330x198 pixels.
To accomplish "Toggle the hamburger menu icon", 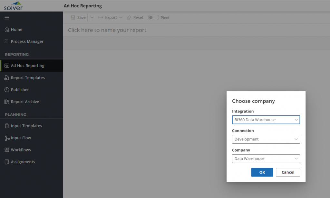I will tap(7, 18).
